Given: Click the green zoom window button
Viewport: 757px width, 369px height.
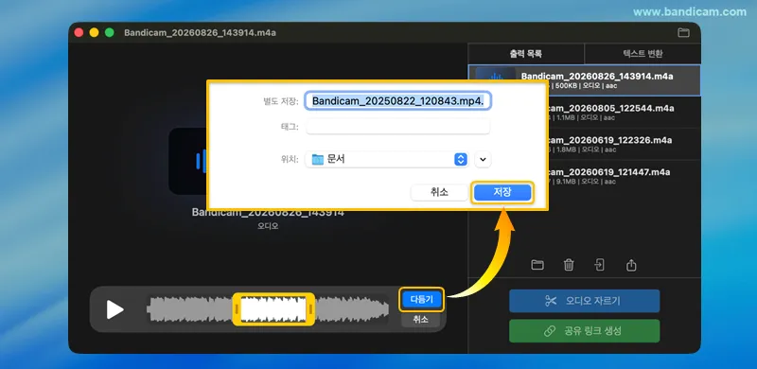Looking at the screenshot, I should (110, 33).
